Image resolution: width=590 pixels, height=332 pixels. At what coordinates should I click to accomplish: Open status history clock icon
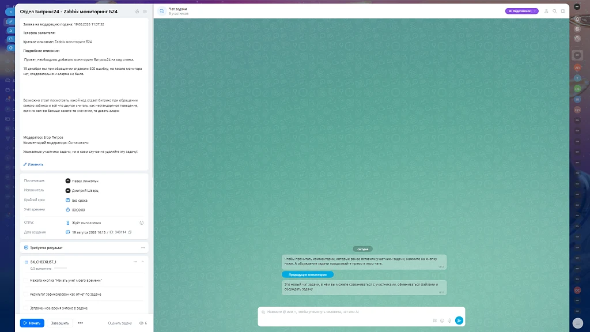[x=142, y=223]
